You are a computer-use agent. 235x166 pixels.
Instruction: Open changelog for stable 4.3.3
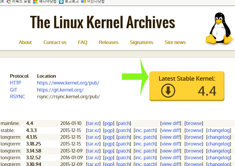tap(219, 130)
